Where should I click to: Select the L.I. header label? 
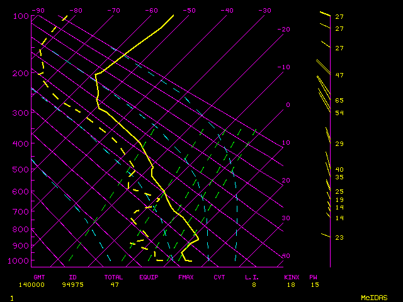click(x=252, y=277)
